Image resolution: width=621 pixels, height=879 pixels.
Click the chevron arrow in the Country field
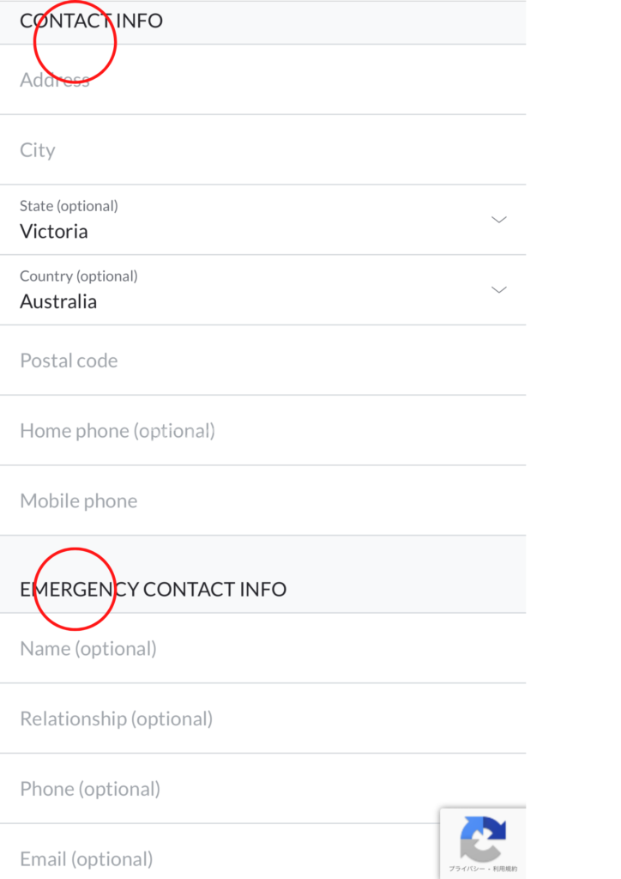coord(499,290)
